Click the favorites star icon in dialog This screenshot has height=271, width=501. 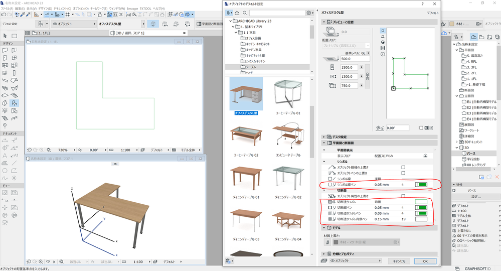coord(237,13)
